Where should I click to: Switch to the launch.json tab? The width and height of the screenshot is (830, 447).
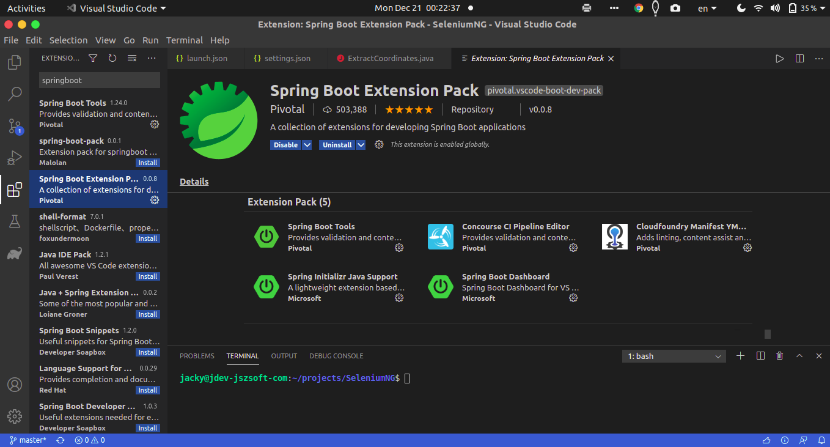(x=205, y=58)
